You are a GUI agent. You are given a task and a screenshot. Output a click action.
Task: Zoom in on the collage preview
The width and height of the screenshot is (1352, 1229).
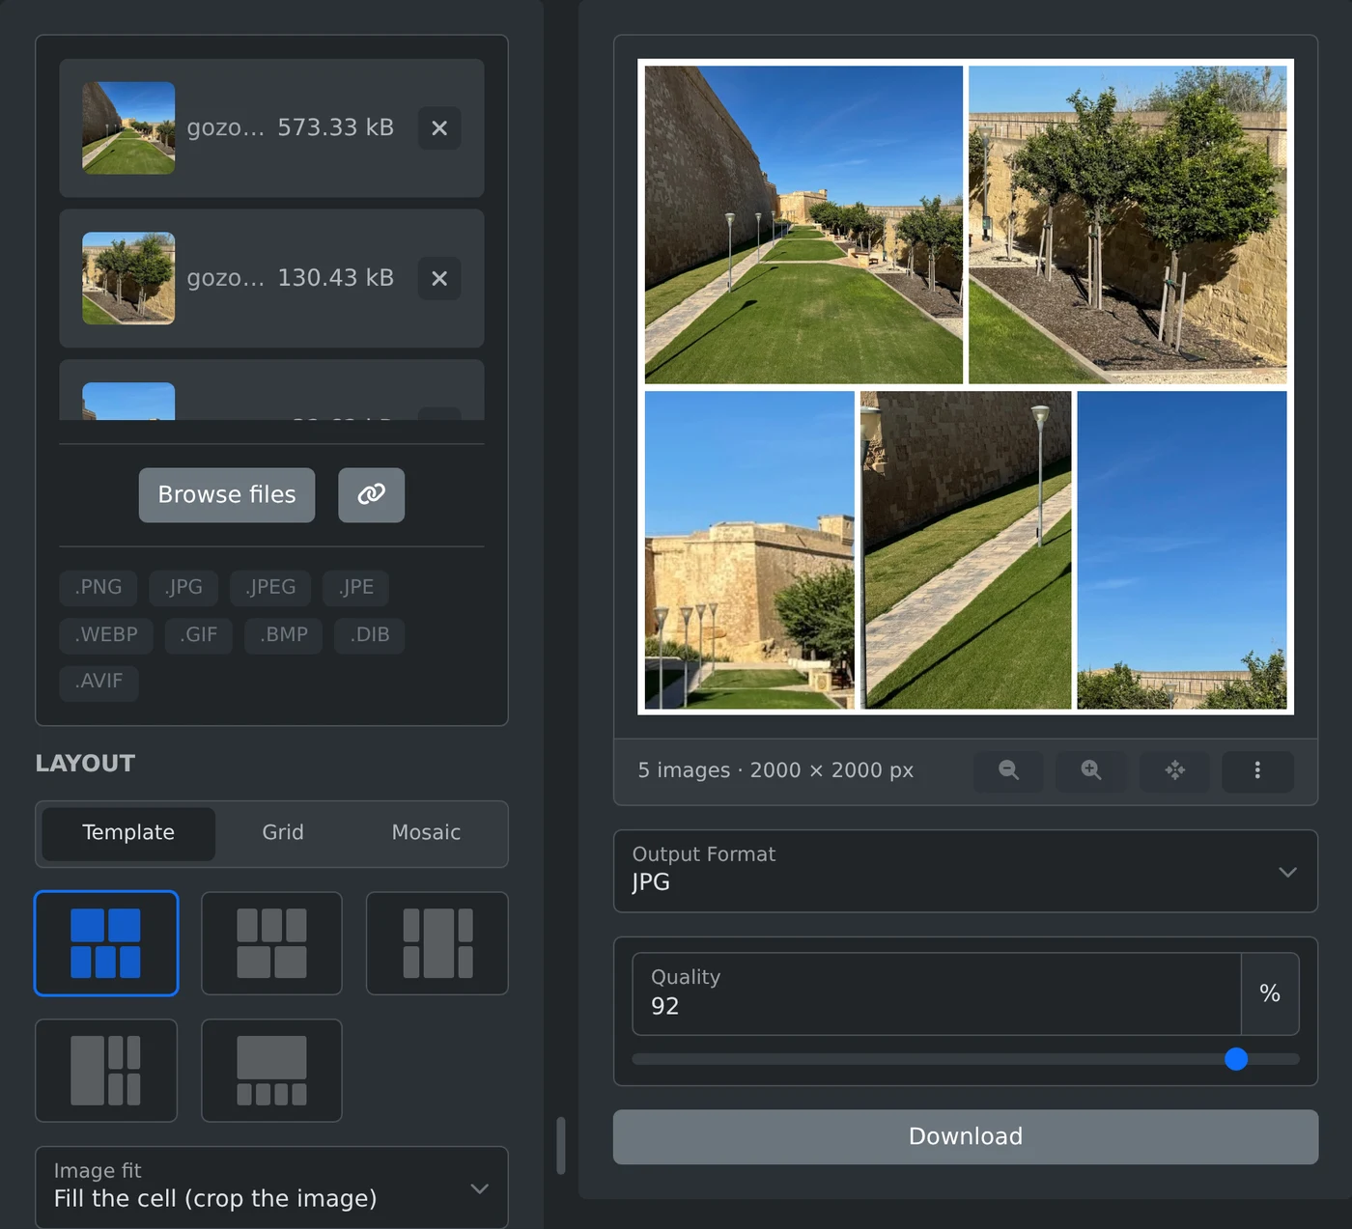click(x=1091, y=770)
